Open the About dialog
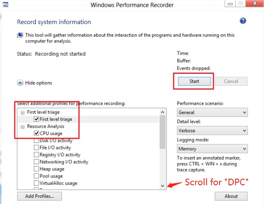264x204 pixels. [x=231, y=196]
